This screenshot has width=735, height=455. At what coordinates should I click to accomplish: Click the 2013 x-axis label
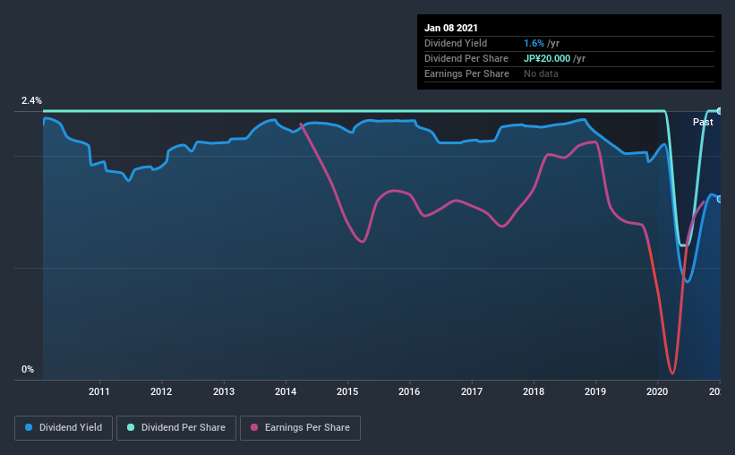click(224, 391)
